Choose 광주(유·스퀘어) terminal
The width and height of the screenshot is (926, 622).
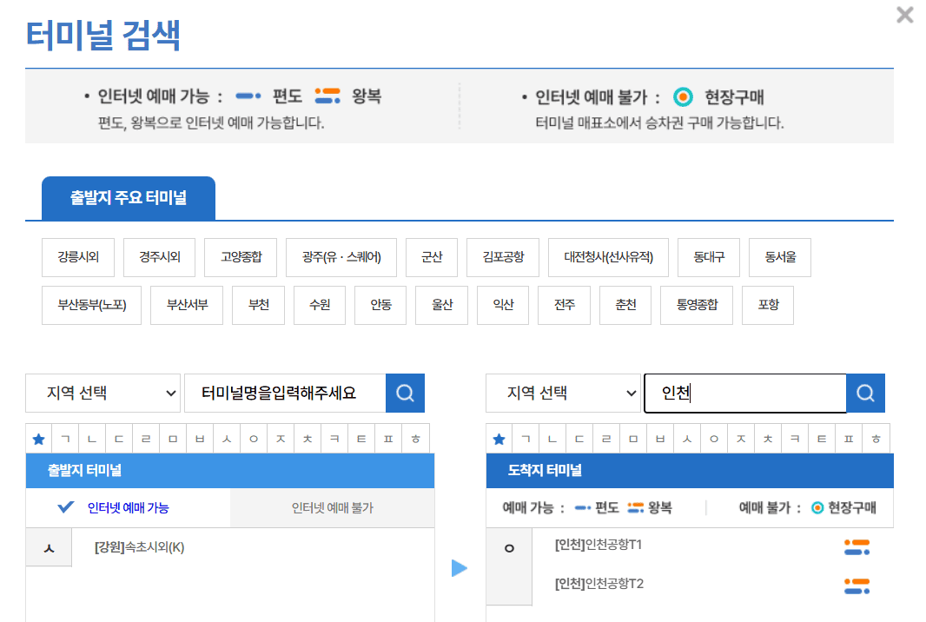tap(341, 257)
